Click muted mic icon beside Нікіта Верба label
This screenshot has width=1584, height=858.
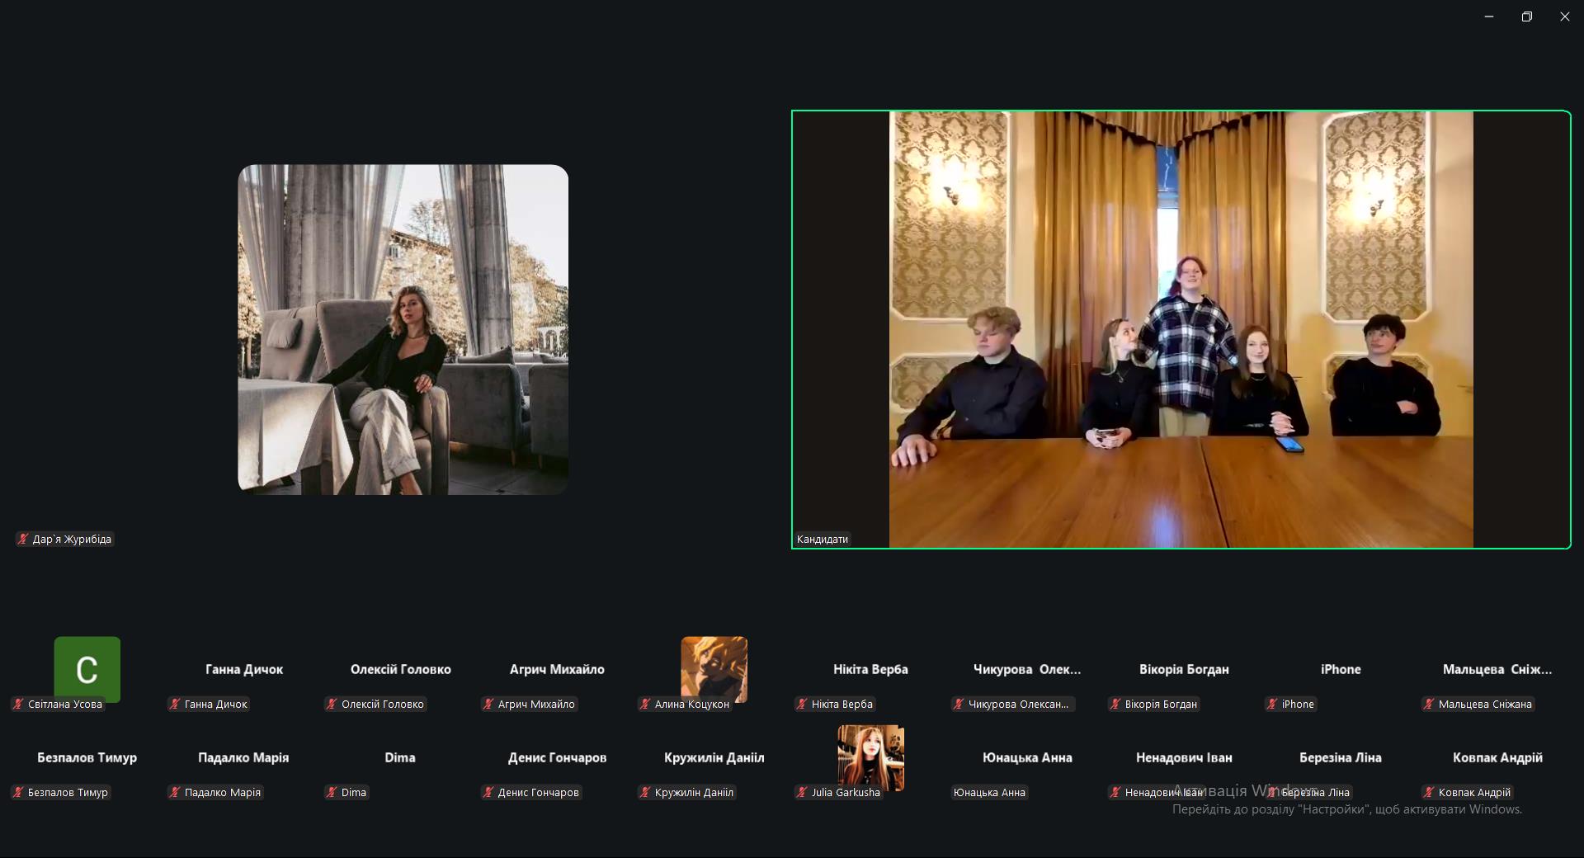[x=802, y=705]
